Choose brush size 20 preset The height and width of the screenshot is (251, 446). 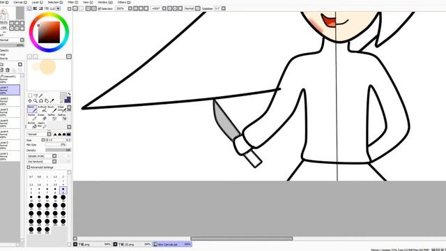point(63,198)
